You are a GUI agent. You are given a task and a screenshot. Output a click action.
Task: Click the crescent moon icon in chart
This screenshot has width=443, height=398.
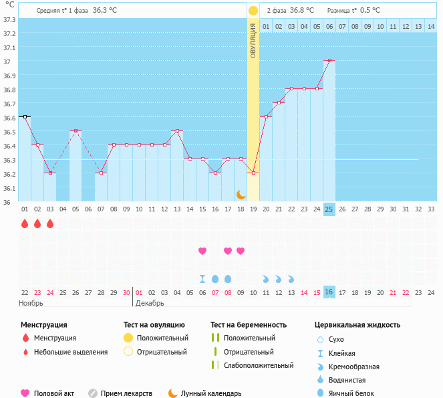[241, 194]
